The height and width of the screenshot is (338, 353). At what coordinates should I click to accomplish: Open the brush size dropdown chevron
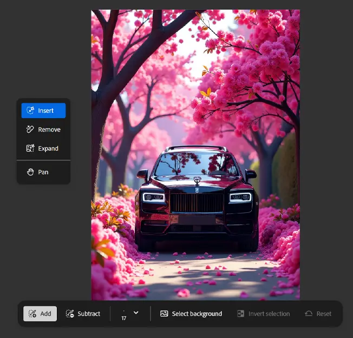(x=136, y=313)
